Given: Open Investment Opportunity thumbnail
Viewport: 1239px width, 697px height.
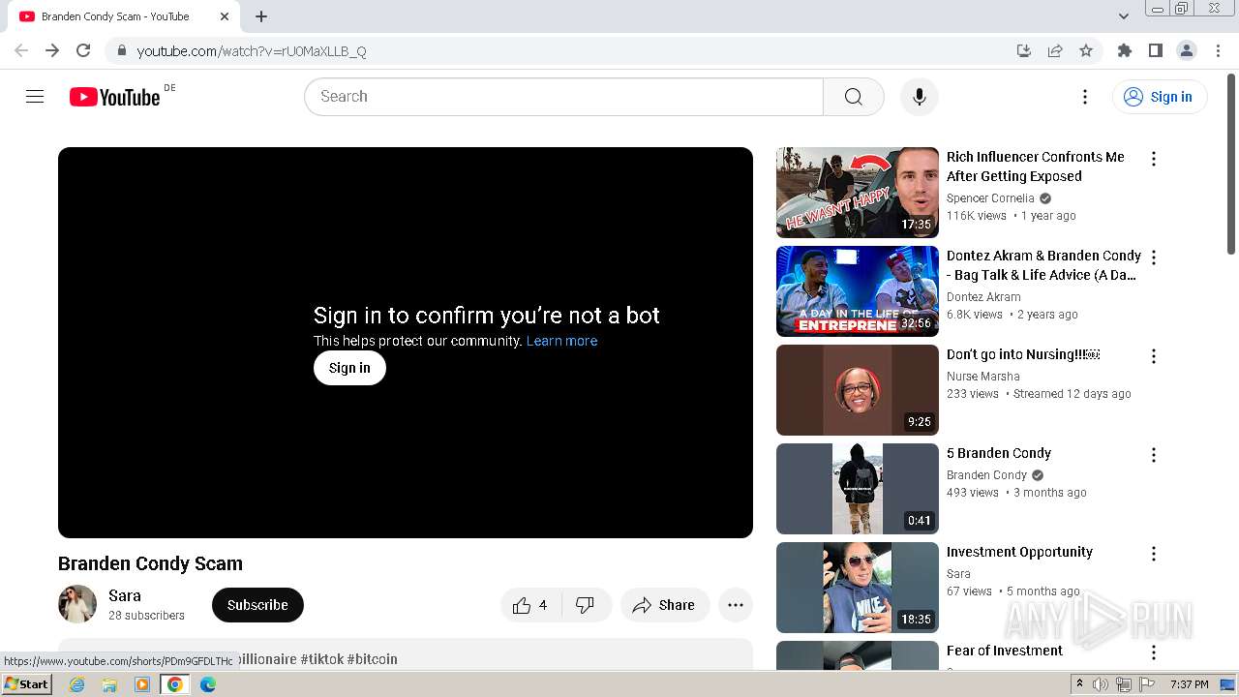Looking at the screenshot, I should pos(858,588).
